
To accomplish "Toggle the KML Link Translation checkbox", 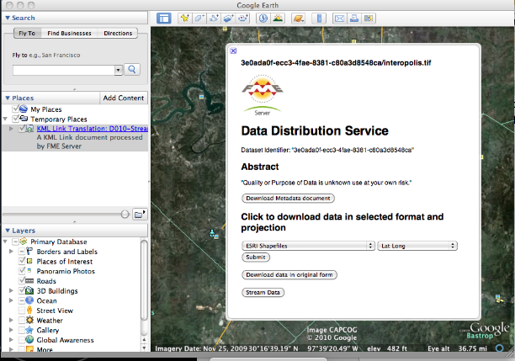I will pyautogui.click(x=22, y=129).
